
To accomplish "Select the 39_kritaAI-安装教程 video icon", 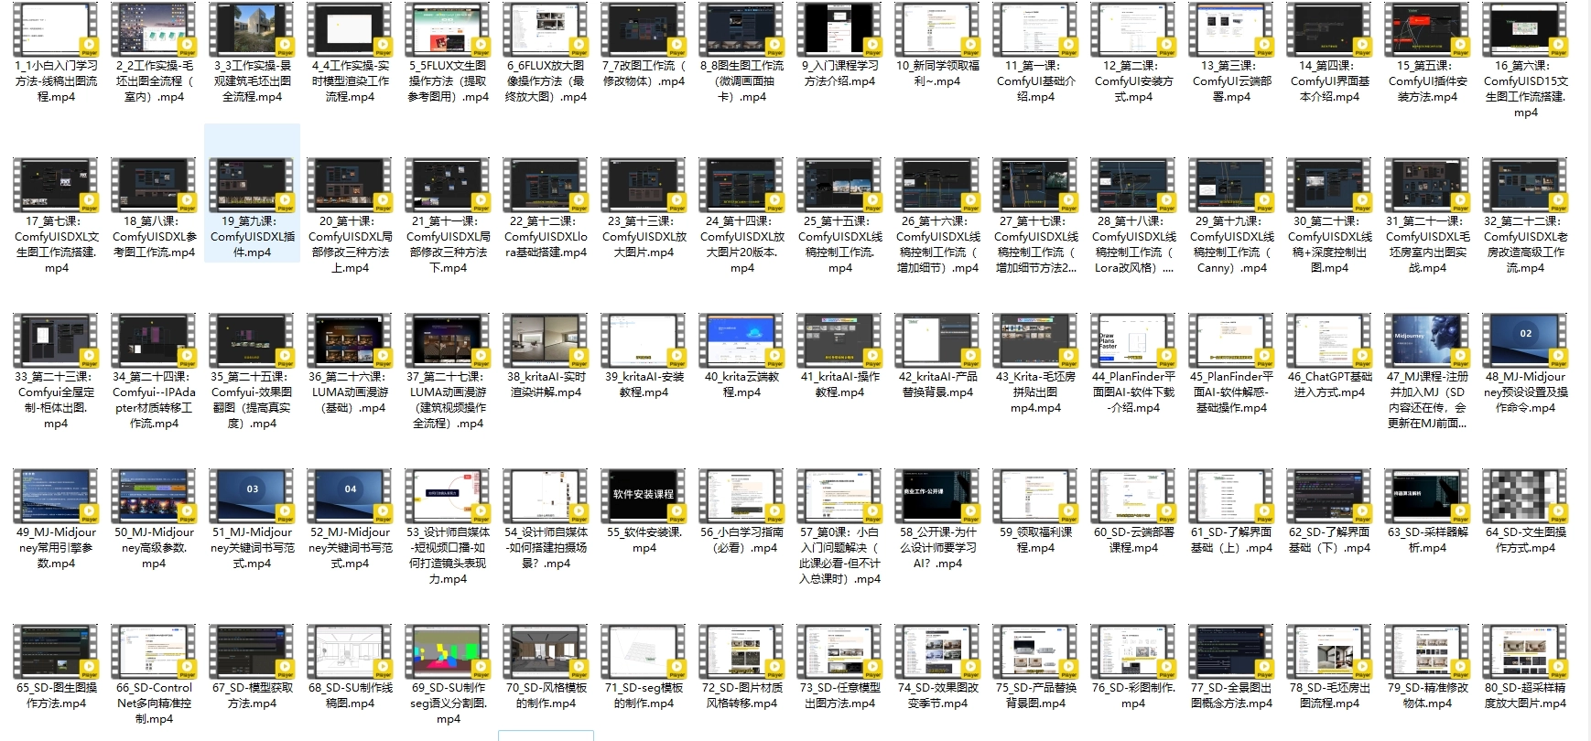I will [644, 341].
